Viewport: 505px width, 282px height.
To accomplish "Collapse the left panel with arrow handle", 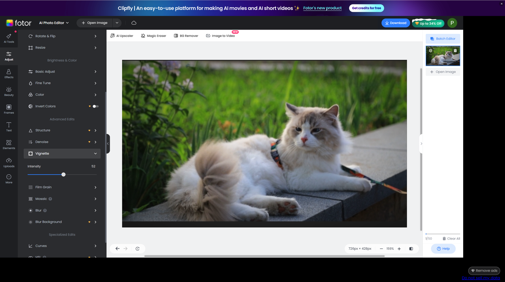I will click(108, 144).
